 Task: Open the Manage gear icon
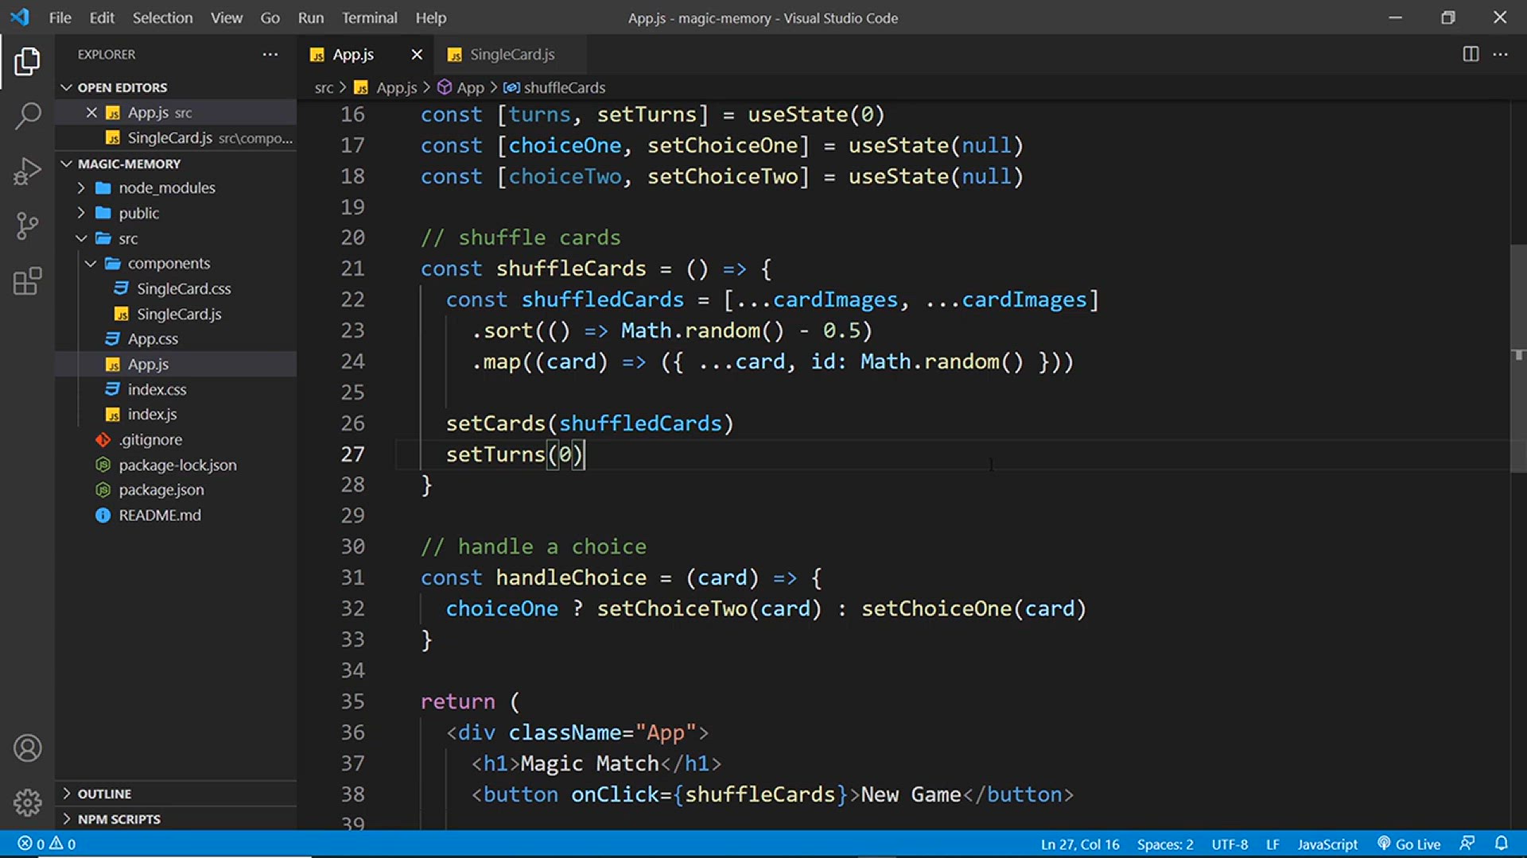click(x=27, y=802)
